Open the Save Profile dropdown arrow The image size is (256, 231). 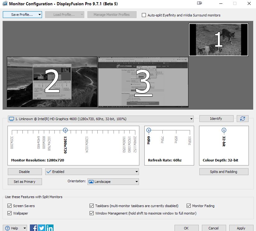click(x=39, y=15)
